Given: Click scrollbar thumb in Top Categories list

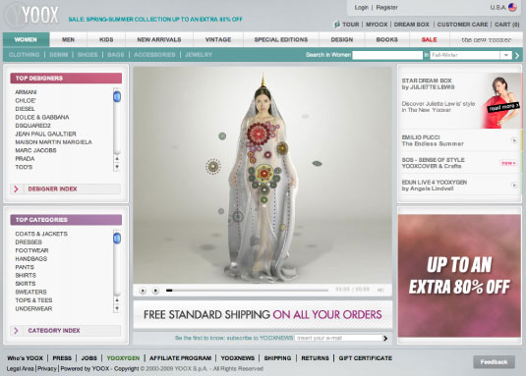Looking at the screenshot, I should tap(117, 239).
